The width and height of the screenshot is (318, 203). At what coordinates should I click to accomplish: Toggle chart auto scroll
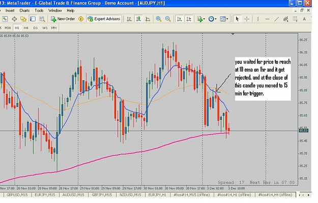pos(180,19)
